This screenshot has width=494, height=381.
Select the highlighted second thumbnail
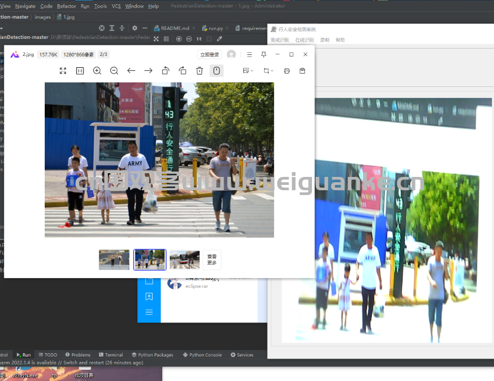pos(150,260)
